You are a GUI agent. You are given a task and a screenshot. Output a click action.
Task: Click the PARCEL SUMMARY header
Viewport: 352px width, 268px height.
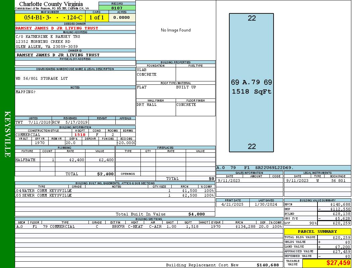(317, 231)
